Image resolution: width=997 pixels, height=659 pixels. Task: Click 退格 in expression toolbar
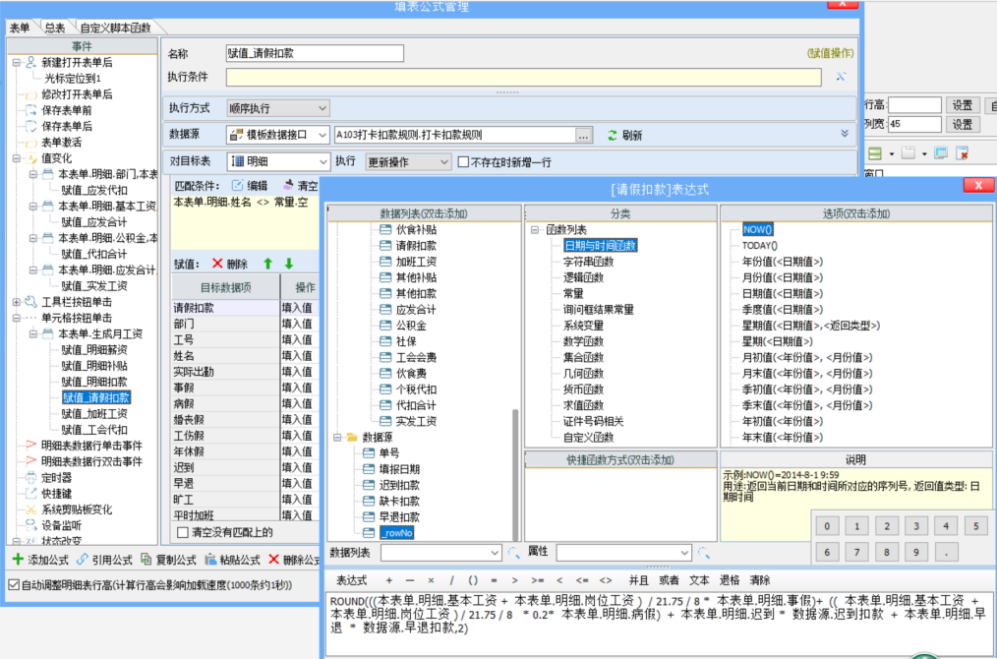click(x=730, y=580)
